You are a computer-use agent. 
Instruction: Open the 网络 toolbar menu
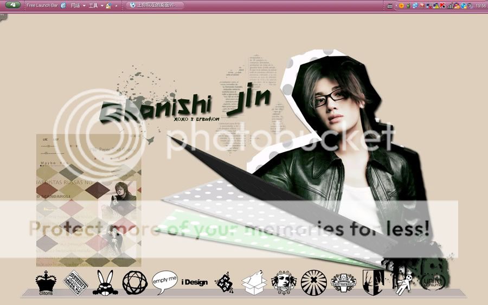pyautogui.click(x=75, y=5)
